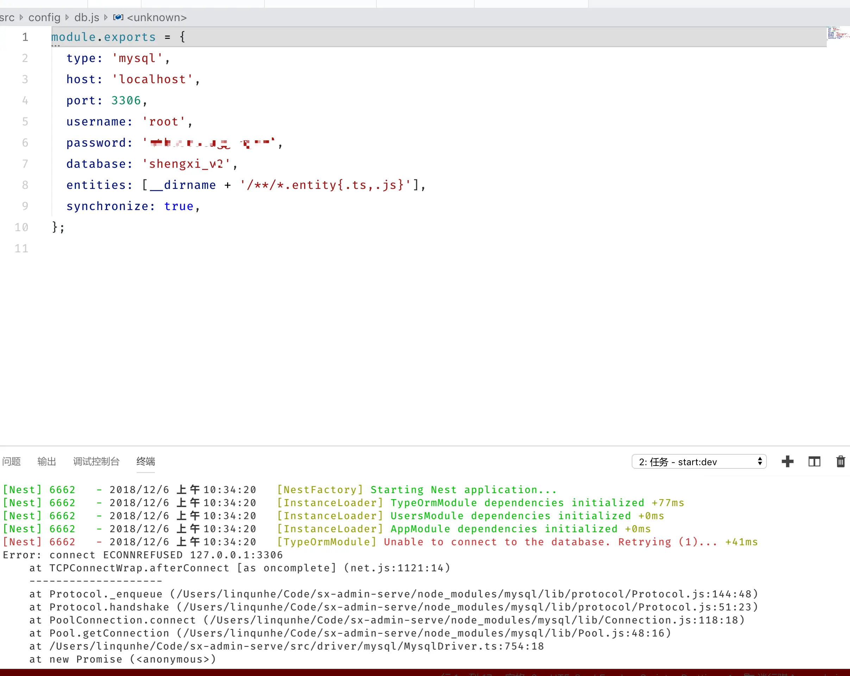The height and width of the screenshot is (676, 850).
Task: Switch to the 输出 panel tab
Action: (x=46, y=461)
